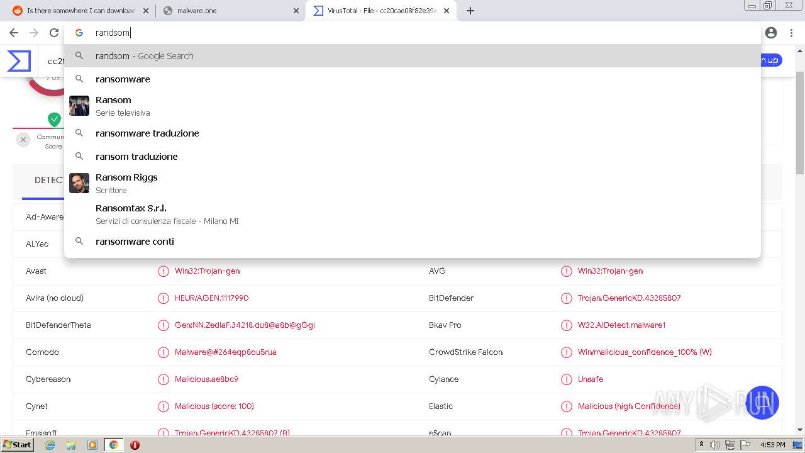Click CrowdStrike Falcon malicious confidence result
This screenshot has width=805, height=453.
[x=645, y=352]
